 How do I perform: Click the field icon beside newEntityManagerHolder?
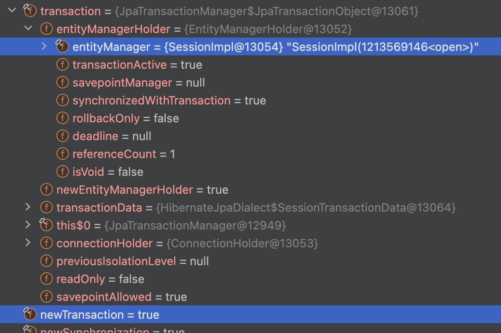46,190
